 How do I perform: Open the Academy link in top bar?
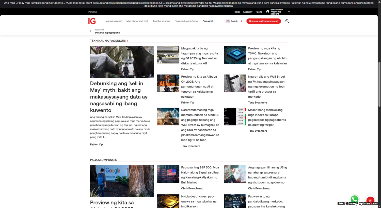248,12
